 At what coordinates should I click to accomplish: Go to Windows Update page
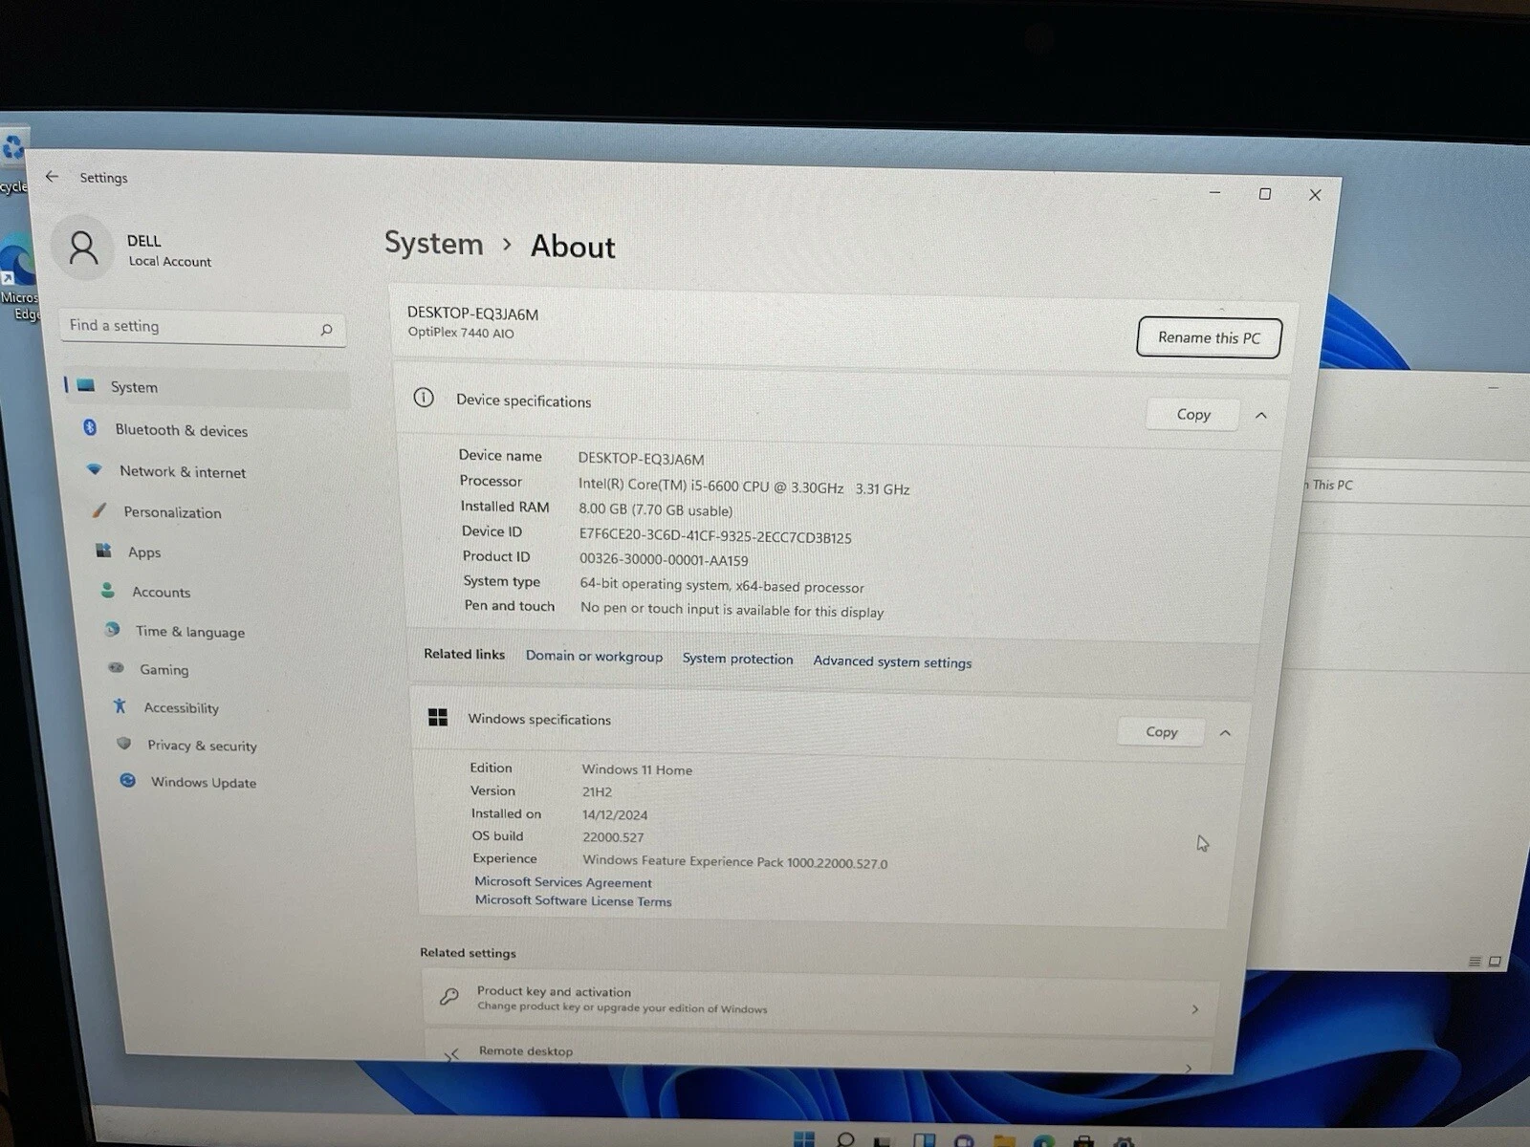click(203, 782)
